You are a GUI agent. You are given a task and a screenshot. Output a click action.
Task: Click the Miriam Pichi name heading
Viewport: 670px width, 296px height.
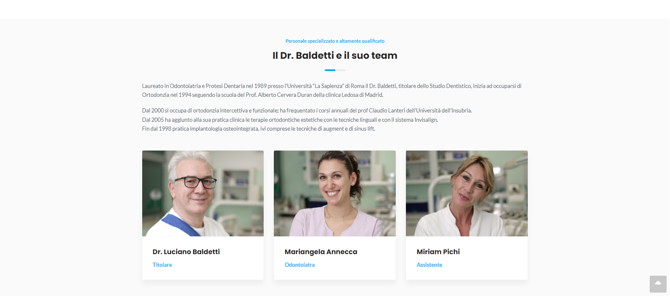pyautogui.click(x=438, y=252)
